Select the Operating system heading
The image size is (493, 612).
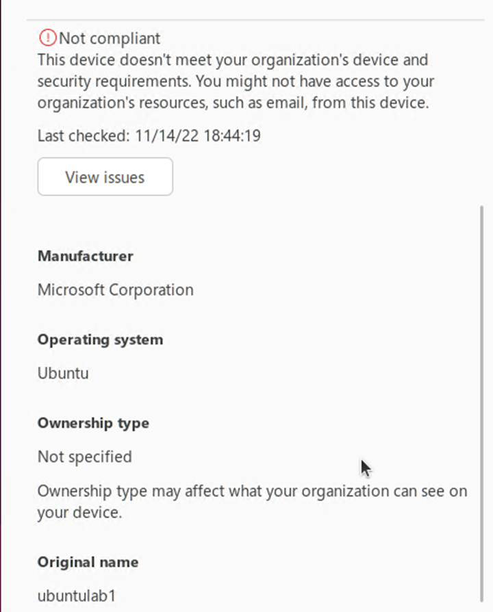[x=100, y=340]
